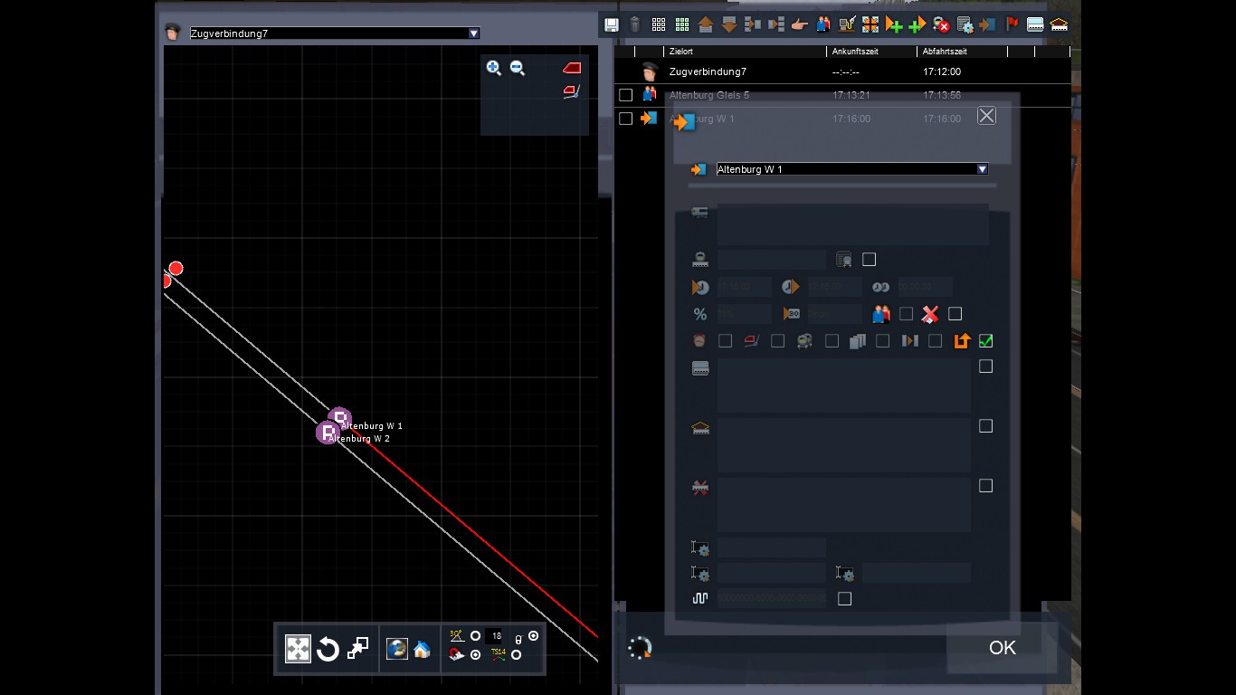
Task: Click the Abfahrtszeit column header
Action: pyautogui.click(x=961, y=52)
